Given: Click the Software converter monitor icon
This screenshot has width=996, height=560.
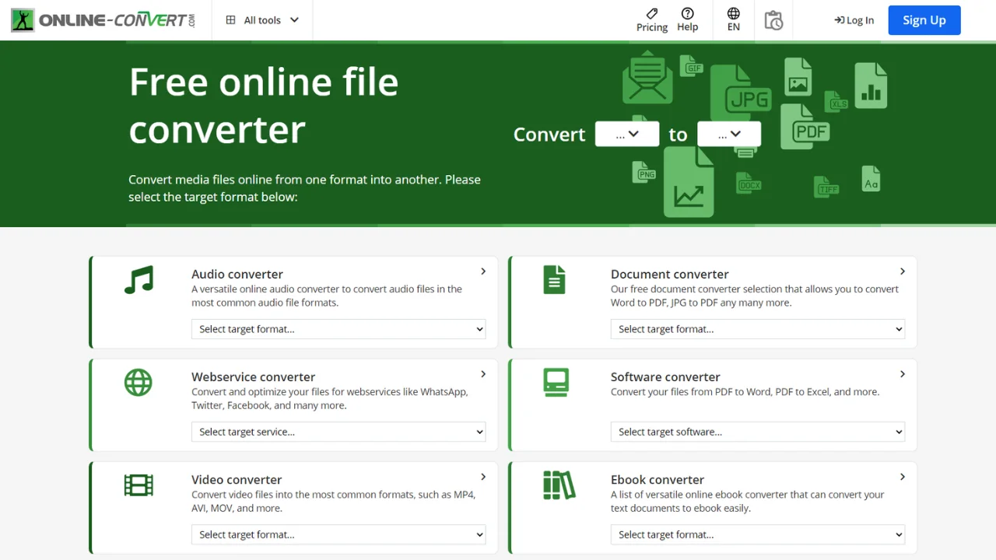Looking at the screenshot, I should (x=556, y=383).
